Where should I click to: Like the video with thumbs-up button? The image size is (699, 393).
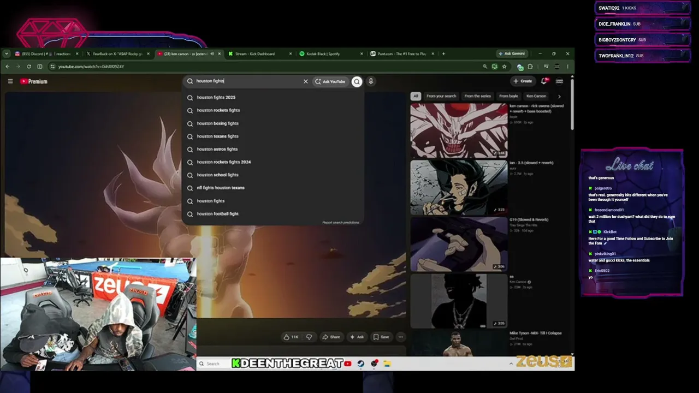pyautogui.click(x=291, y=337)
